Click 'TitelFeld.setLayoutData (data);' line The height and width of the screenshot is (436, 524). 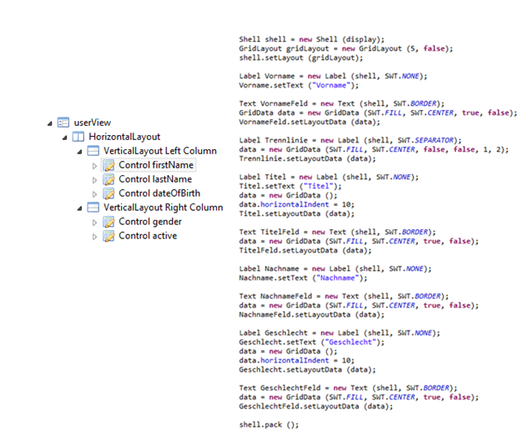[x=305, y=250]
